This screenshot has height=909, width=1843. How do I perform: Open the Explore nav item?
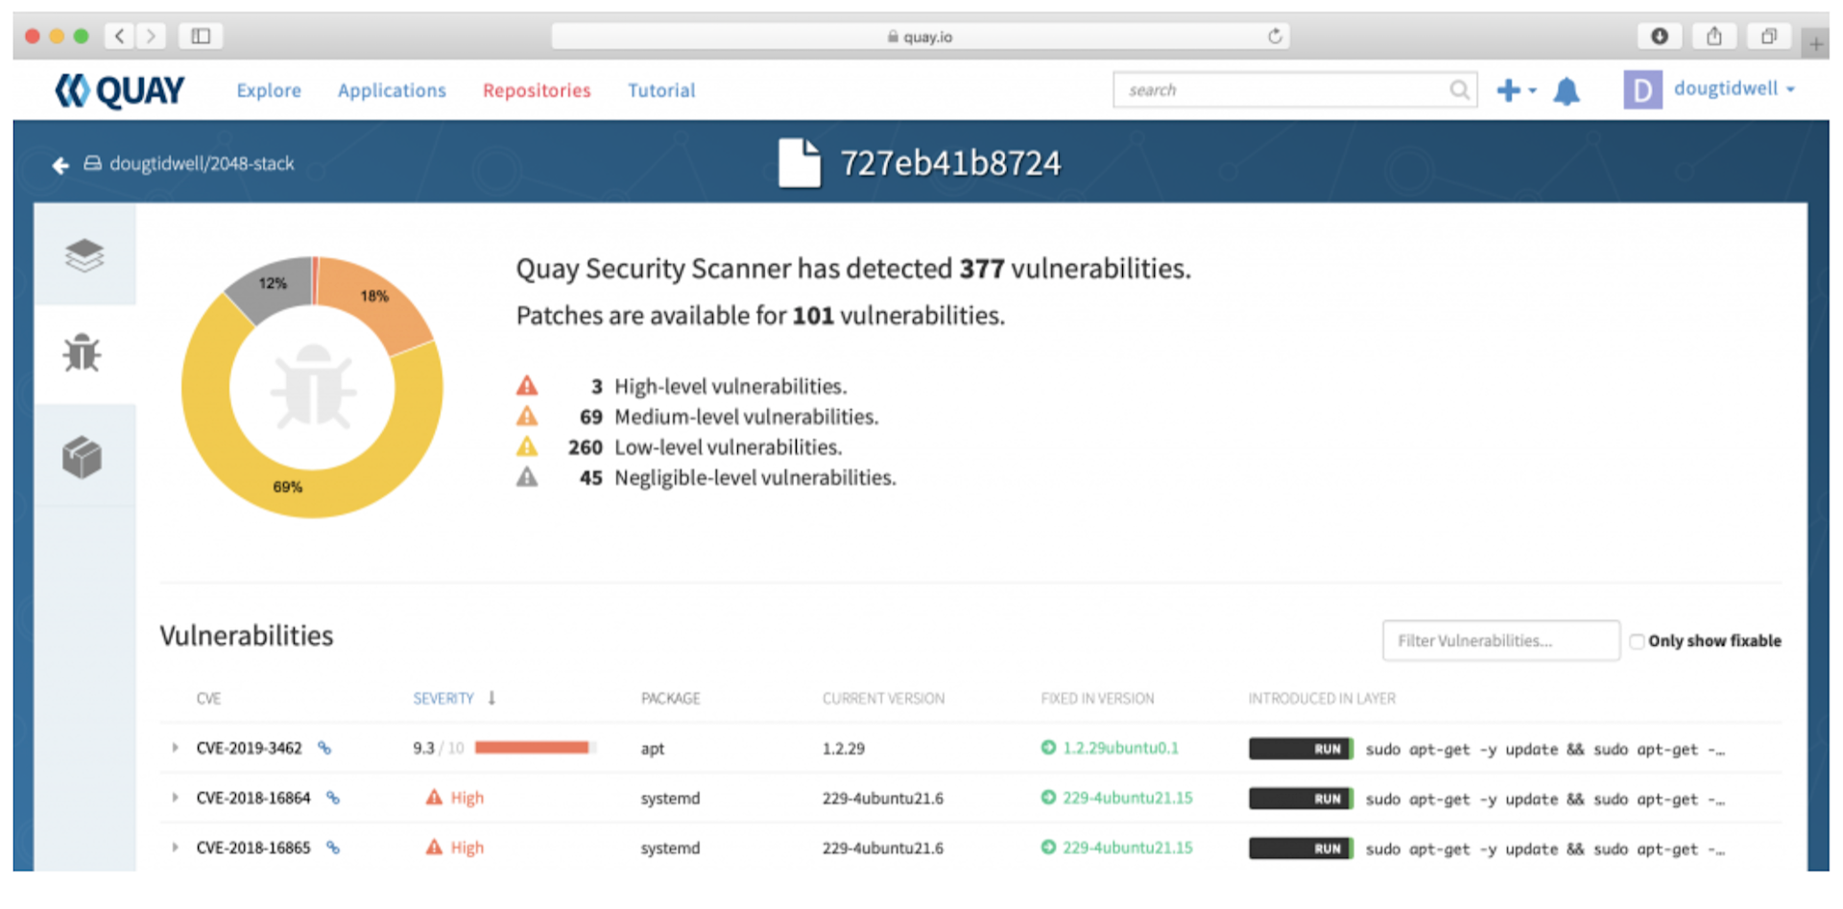269,90
